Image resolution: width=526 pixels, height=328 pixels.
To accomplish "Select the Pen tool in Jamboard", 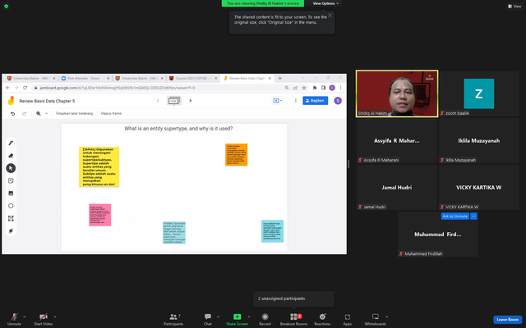I will [x=11, y=143].
